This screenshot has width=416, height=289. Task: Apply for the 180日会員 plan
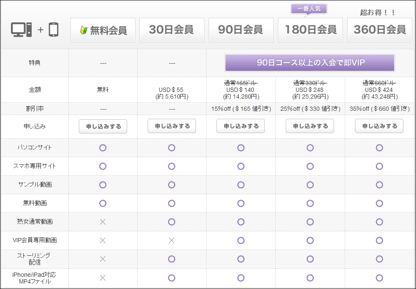(x=310, y=126)
